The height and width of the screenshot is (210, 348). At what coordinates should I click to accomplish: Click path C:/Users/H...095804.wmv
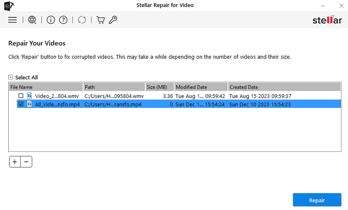114,96
